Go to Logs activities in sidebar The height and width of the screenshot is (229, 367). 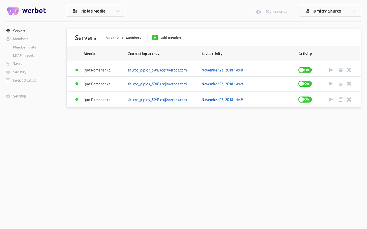click(24, 81)
